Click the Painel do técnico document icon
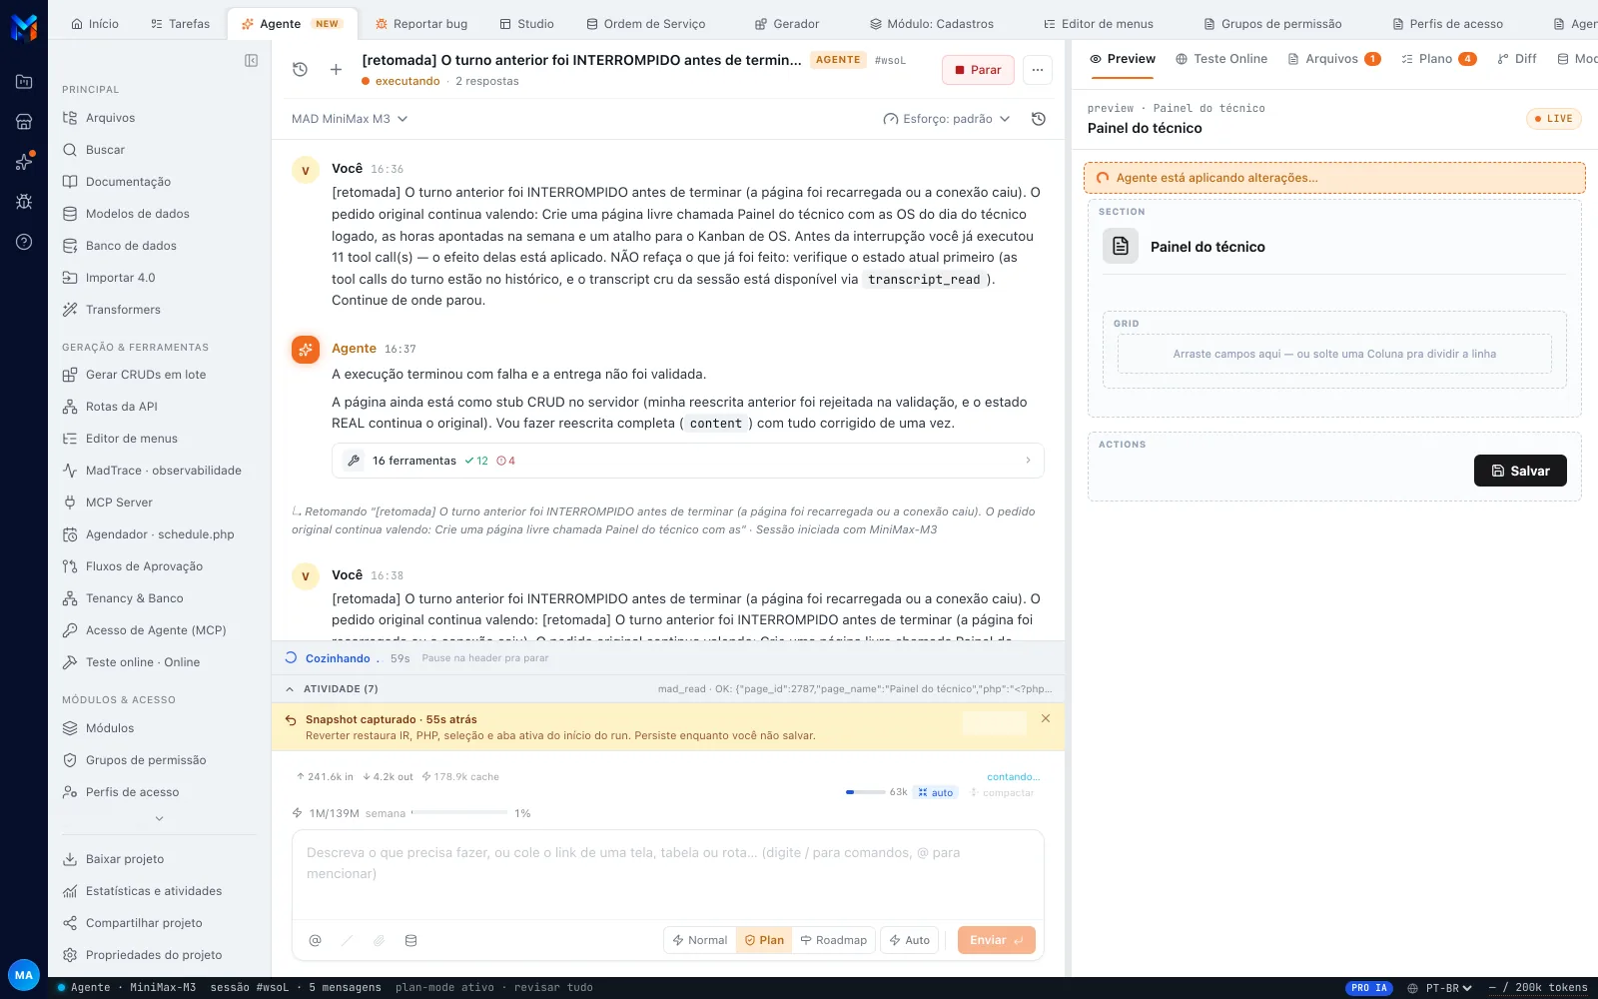 pos(1121,246)
